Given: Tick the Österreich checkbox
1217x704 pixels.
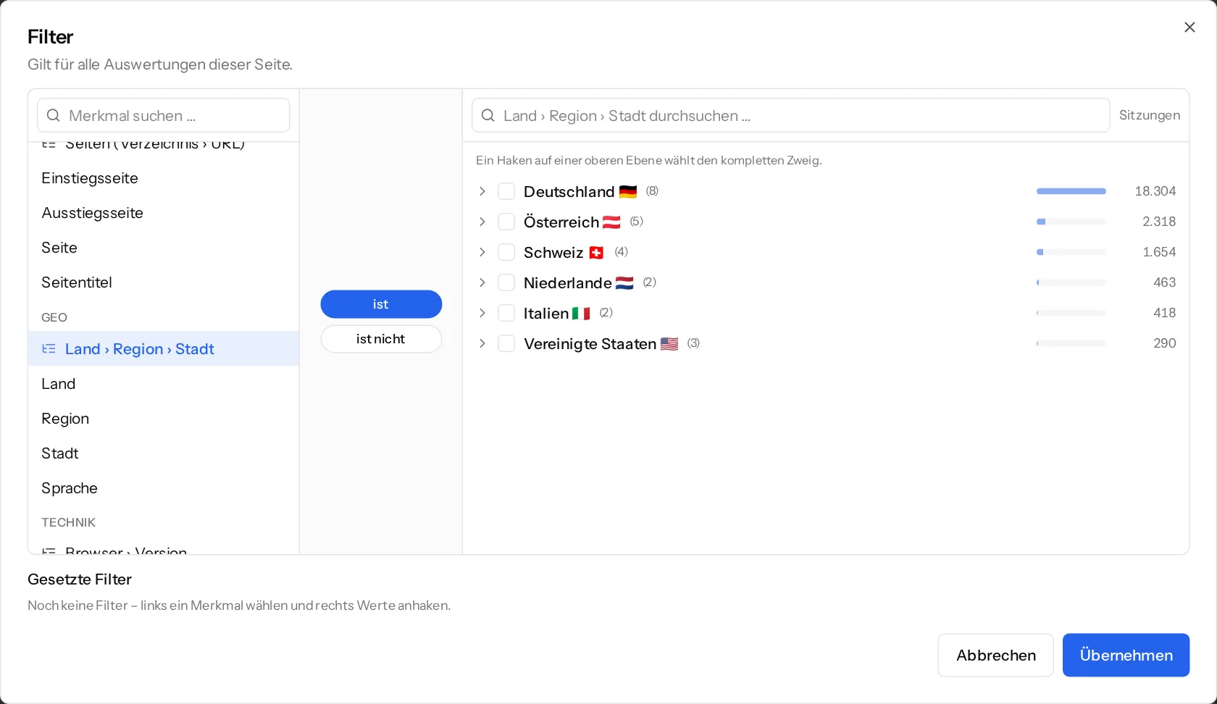Looking at the screenshot, I should click(x=506, y=222).
